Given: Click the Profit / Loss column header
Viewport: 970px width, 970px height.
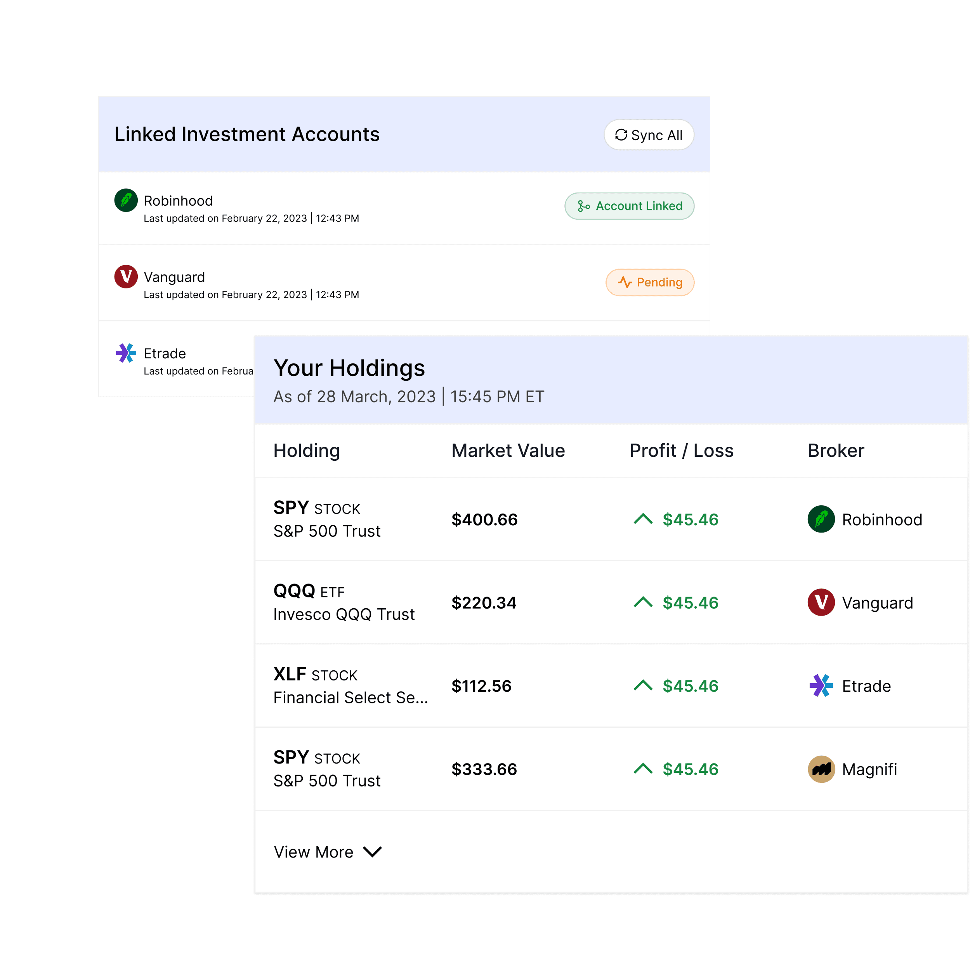Looking at the screenshot, I should 681,450.
